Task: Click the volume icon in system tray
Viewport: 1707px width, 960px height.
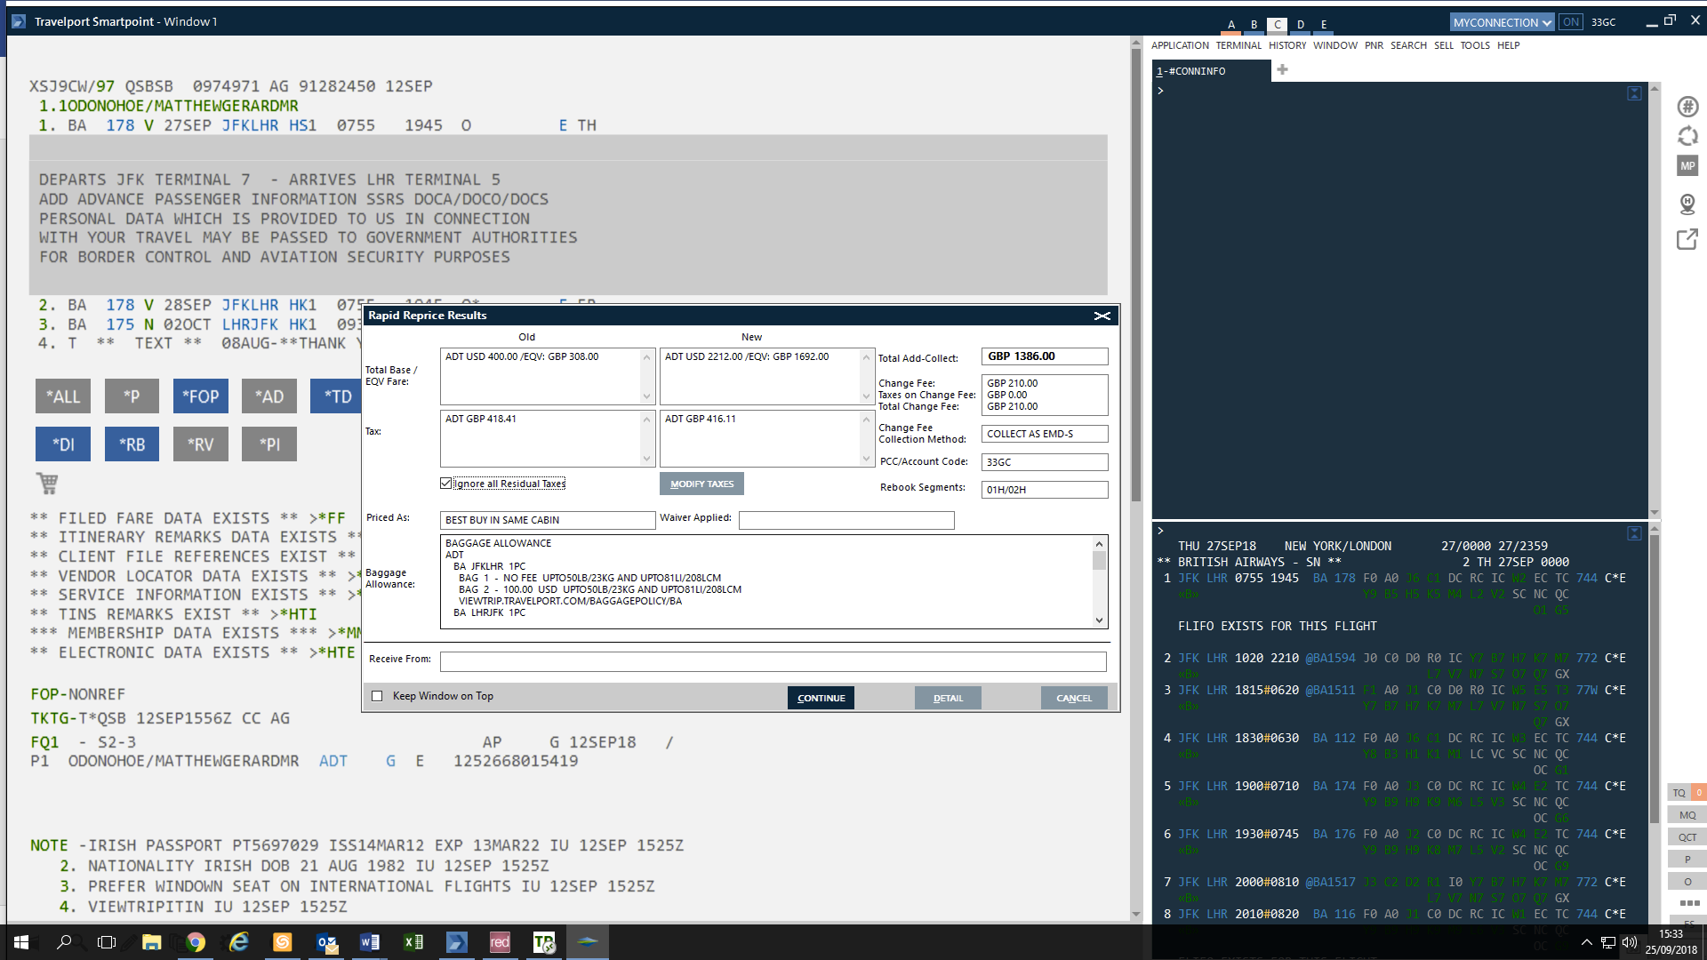Action: (x=1629, y=942)
